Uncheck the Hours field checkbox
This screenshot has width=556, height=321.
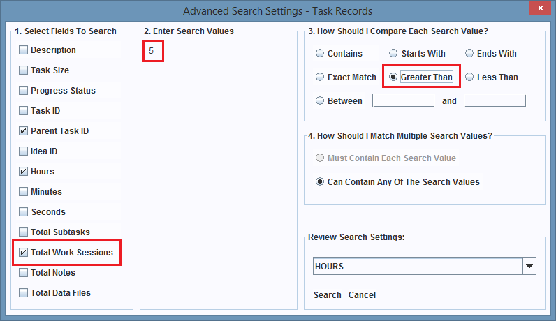[24, 172]
